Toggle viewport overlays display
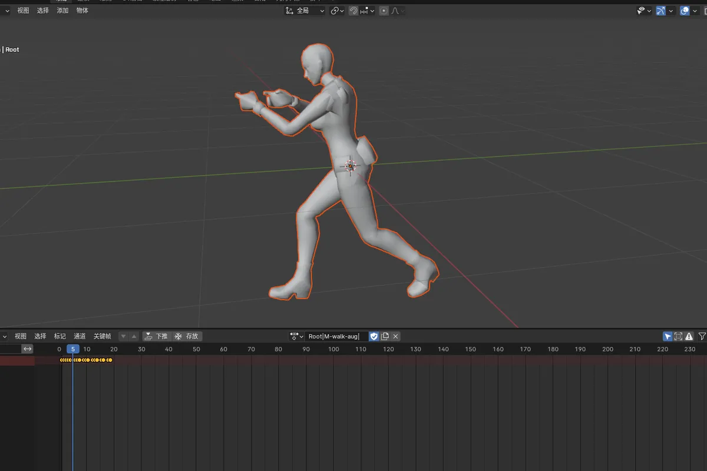The width and height of the screenshot is (707, 471). coord(685,11)
